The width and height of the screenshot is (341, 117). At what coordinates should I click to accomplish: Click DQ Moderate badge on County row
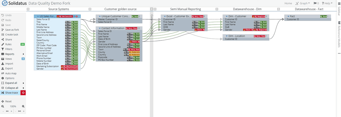tap(134, 52)
